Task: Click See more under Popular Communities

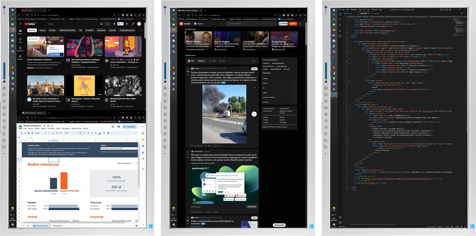Action: (267, 73)
